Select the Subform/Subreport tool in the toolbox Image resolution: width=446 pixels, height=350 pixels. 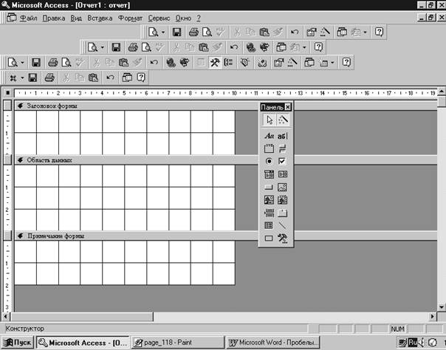point(269,225)
